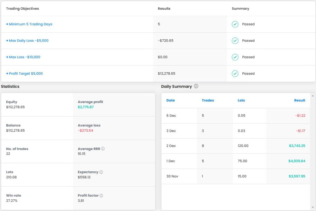Select the 2 Dec daily summary row
316x211 pixels.
tap(236, 146)
